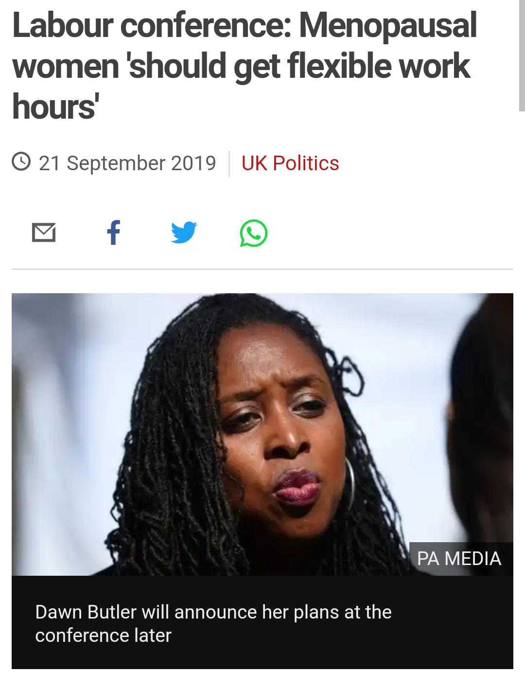Share the article via the email envelope icon
Screen dimensions: 525x673
click(x=44, y=232)
